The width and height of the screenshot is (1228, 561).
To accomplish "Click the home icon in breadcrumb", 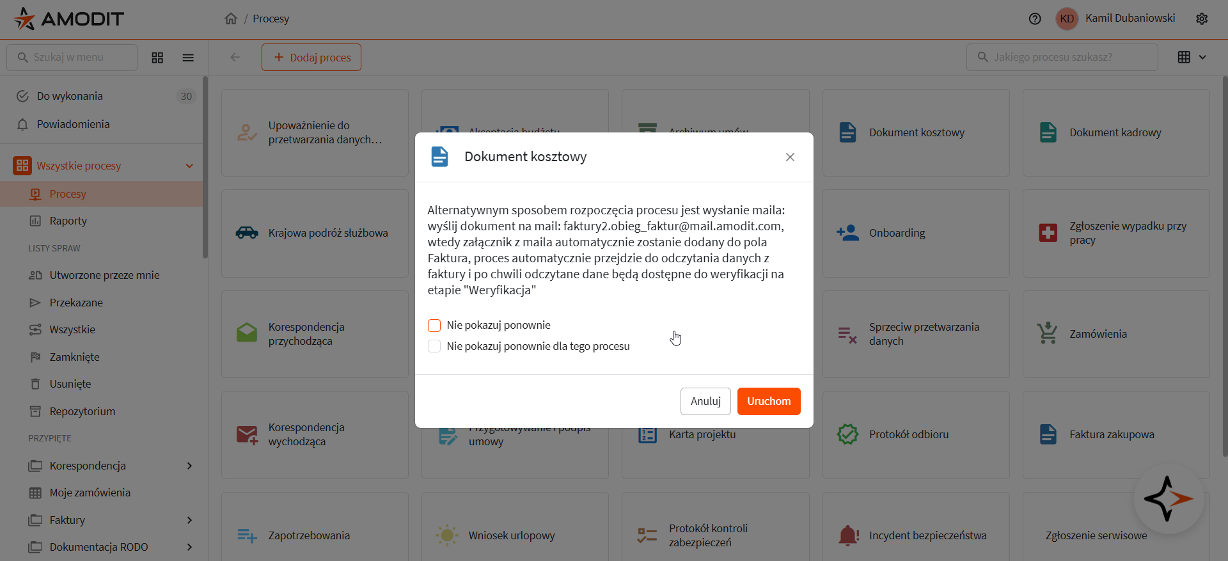I will [231, 19].
